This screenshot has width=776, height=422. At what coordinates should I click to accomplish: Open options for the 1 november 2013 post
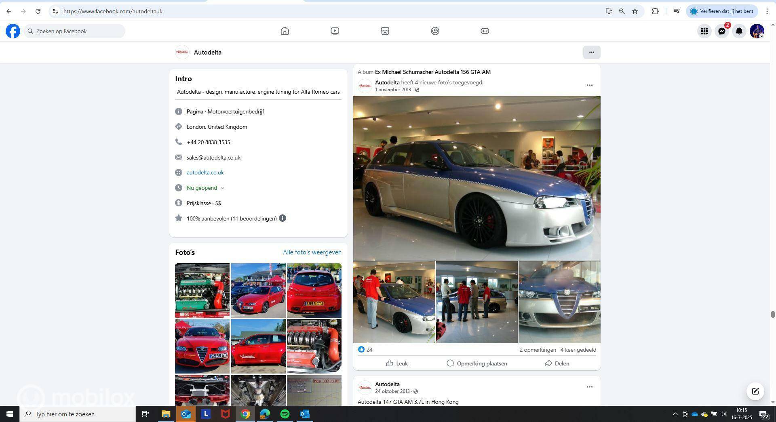(x=589, y=85)
